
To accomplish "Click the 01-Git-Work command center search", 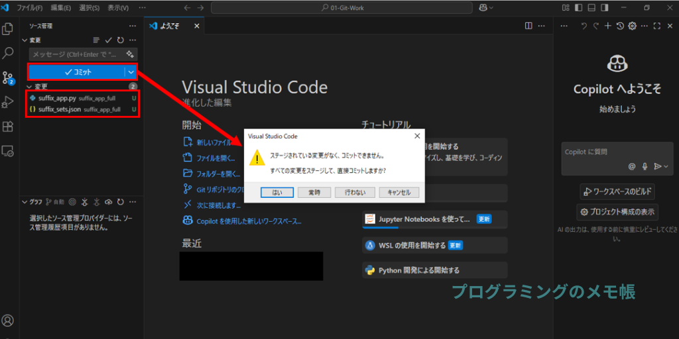I will [x=341, y=8].
